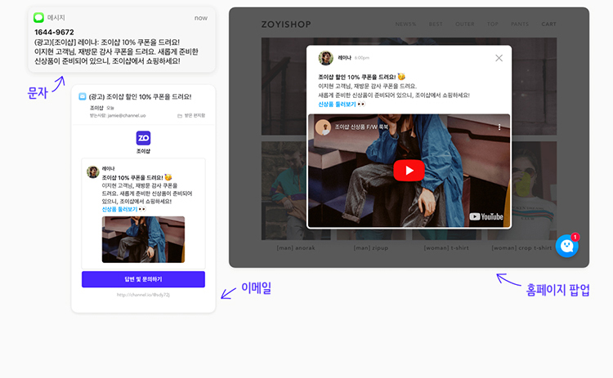Click the [man] zipup product label

tap(371, 248)
